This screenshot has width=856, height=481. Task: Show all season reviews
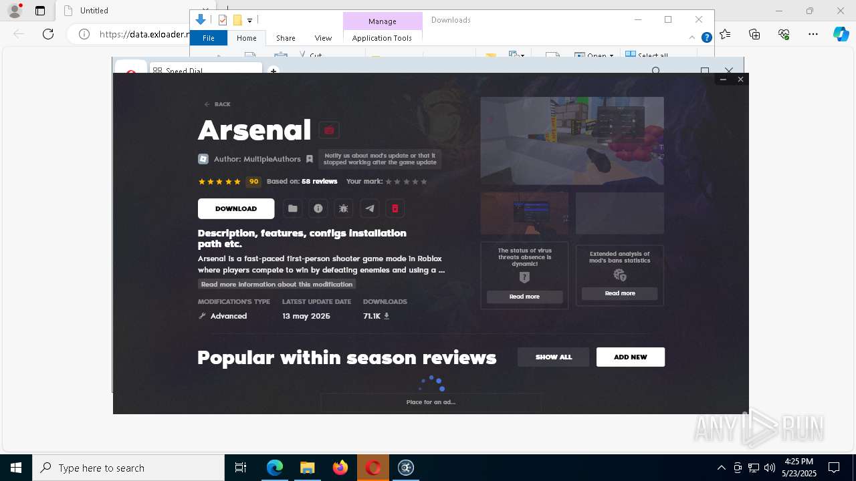click(x=554, y=357)
